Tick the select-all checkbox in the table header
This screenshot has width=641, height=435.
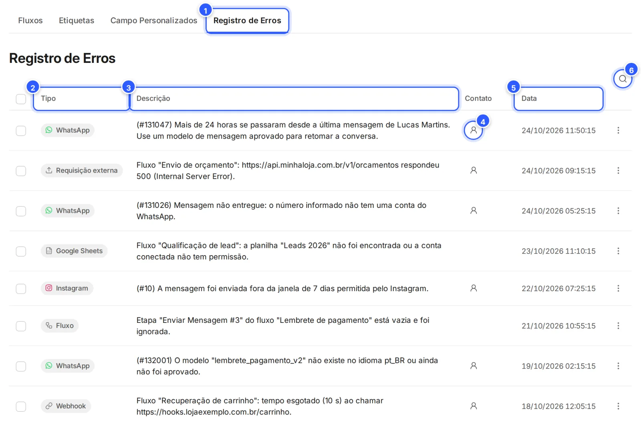click(x=21, y=99)
